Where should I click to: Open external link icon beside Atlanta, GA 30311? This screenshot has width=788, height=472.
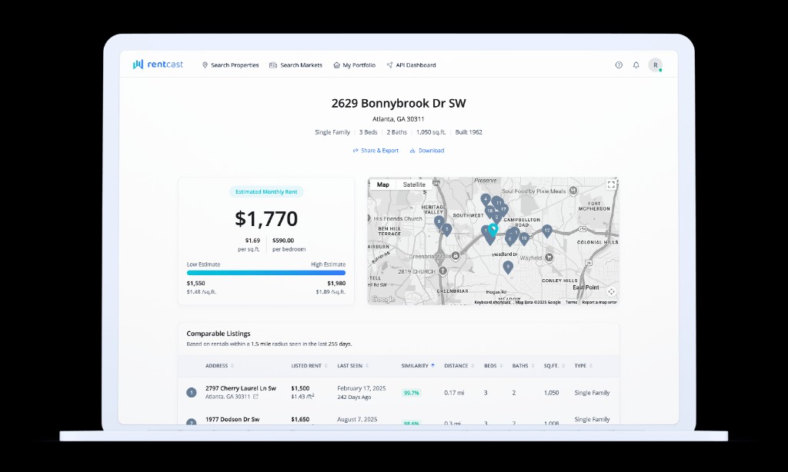click(x=255, y=397)
